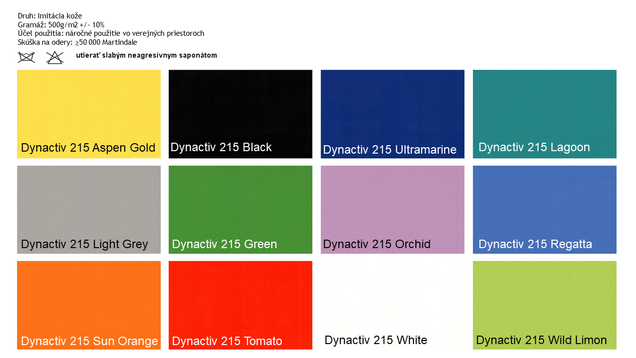Choose the Tomato red swatch
Viewport: 636px width, 358px height.
pyautogui.click(x=240, y=305)
